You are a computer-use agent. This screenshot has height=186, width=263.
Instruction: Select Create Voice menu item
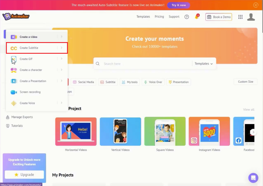pyautogui.click(x=37, y=103)
